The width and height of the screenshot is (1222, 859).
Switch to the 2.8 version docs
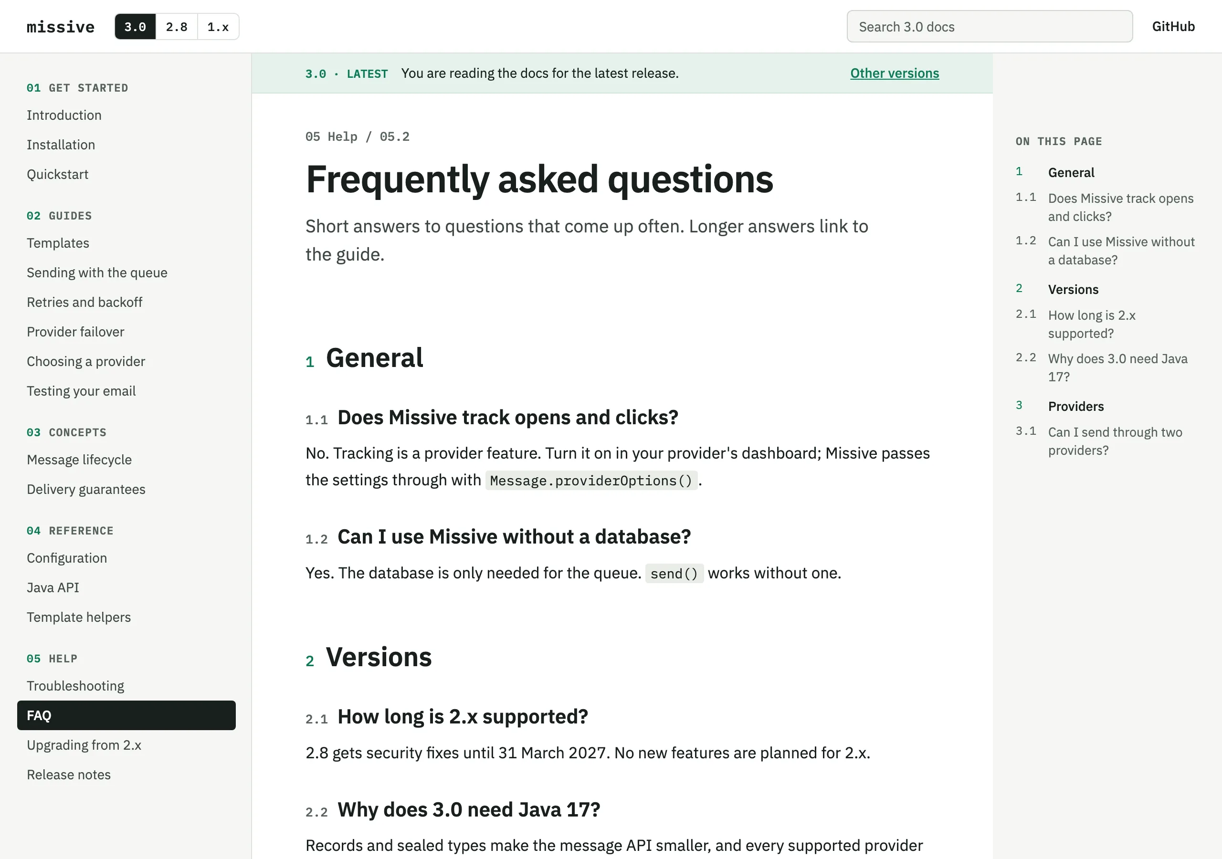coord(177,27)
